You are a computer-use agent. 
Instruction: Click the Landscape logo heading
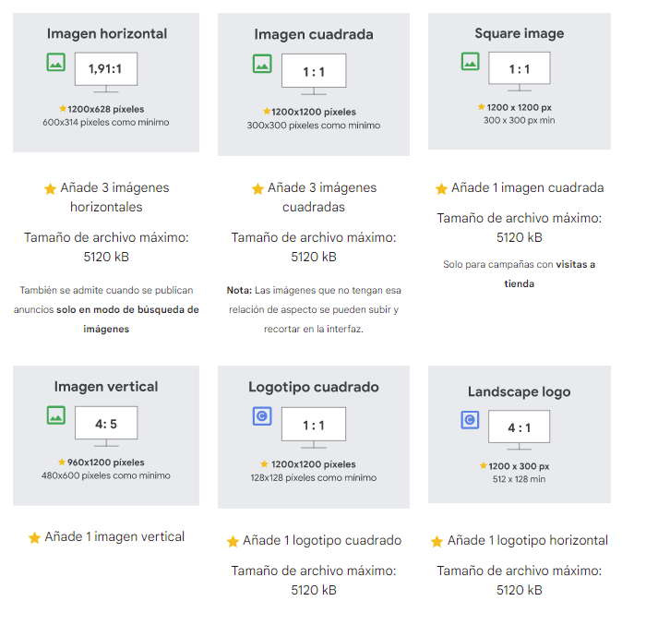[x=519, y=391]
